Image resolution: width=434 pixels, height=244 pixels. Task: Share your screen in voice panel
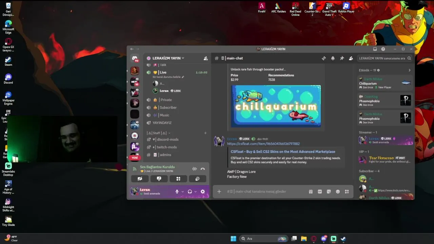(x=159, y=179)
